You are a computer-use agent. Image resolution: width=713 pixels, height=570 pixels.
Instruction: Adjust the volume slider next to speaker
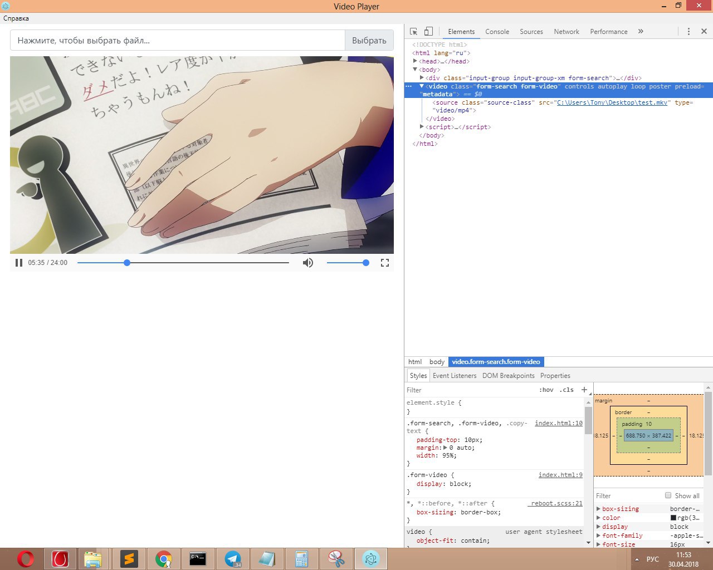pos(348,263)
